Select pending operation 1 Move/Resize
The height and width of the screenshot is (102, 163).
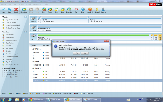[x=14, y=71]
